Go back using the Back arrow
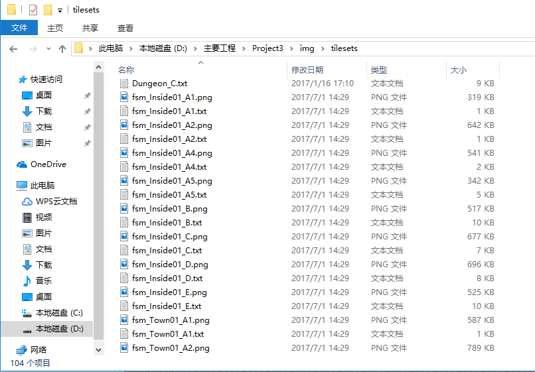Screen dimensions: 535x372 tap(13, 49)
